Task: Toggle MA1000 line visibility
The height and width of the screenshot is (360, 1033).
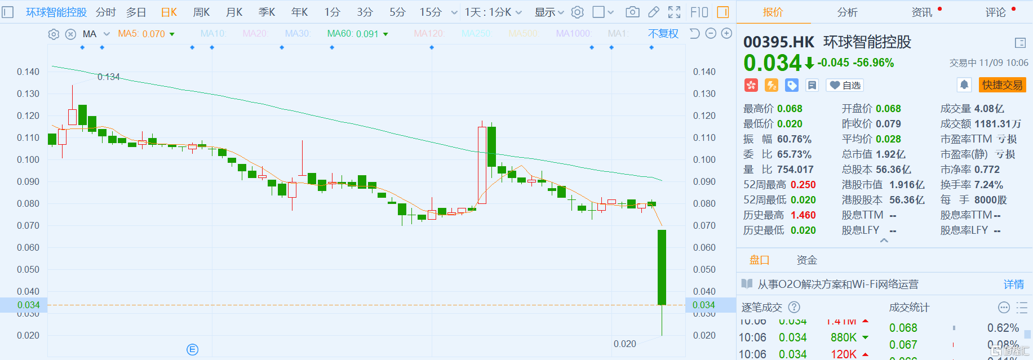Action: (x=574, y=34)
